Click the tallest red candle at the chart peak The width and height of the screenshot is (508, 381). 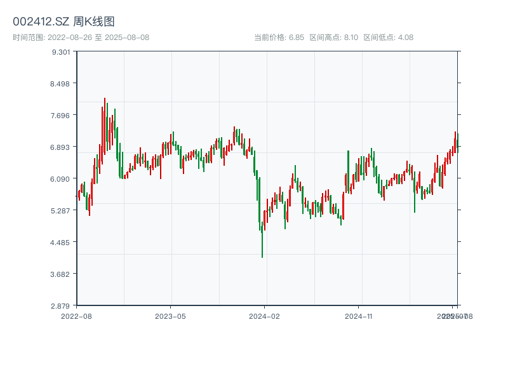click(x=105, y=121)
